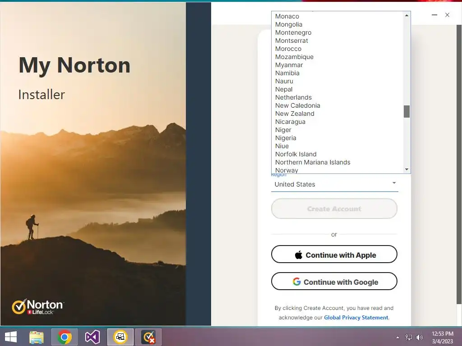
Task: Open the network tray icon
Action: pyautogui.click(x=409, y=337)
